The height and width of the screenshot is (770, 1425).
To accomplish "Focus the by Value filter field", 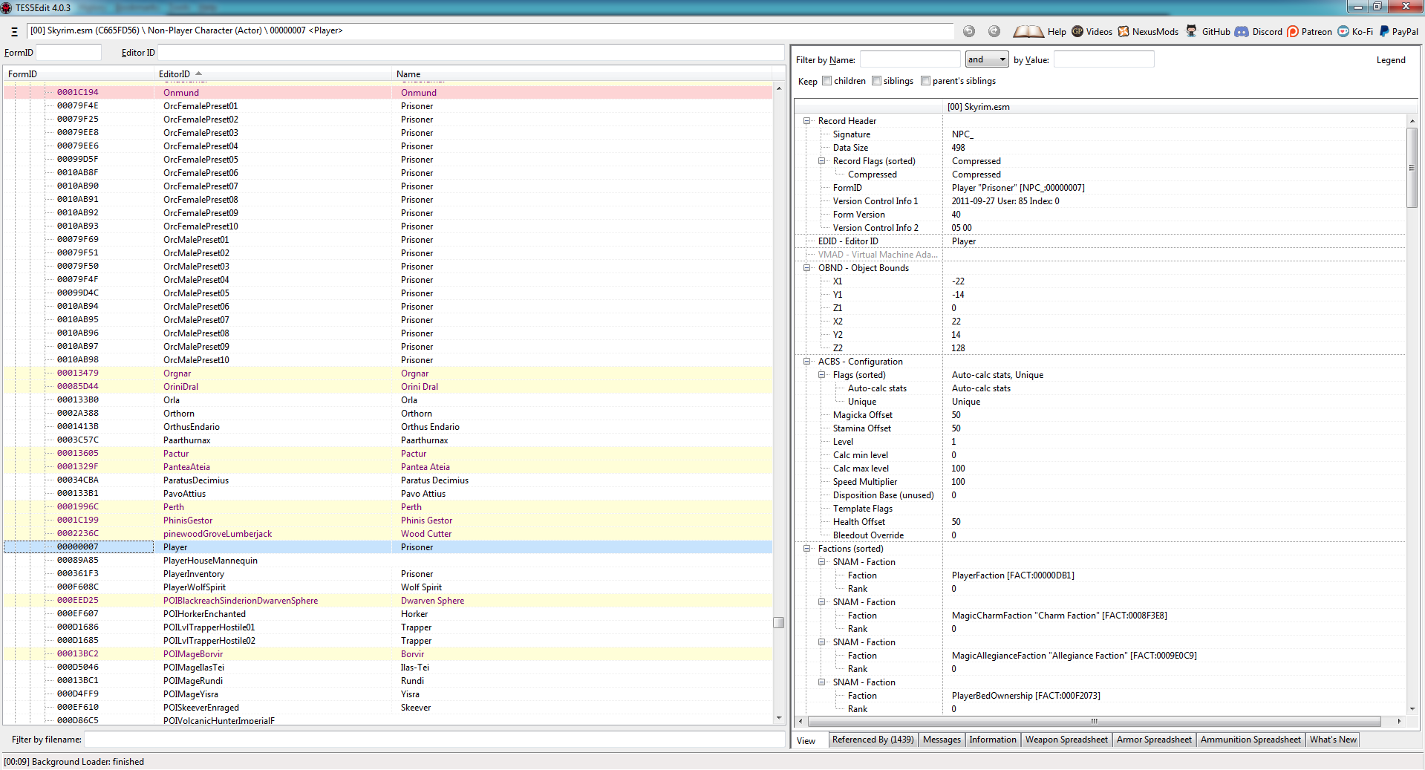I will 1103,59.
